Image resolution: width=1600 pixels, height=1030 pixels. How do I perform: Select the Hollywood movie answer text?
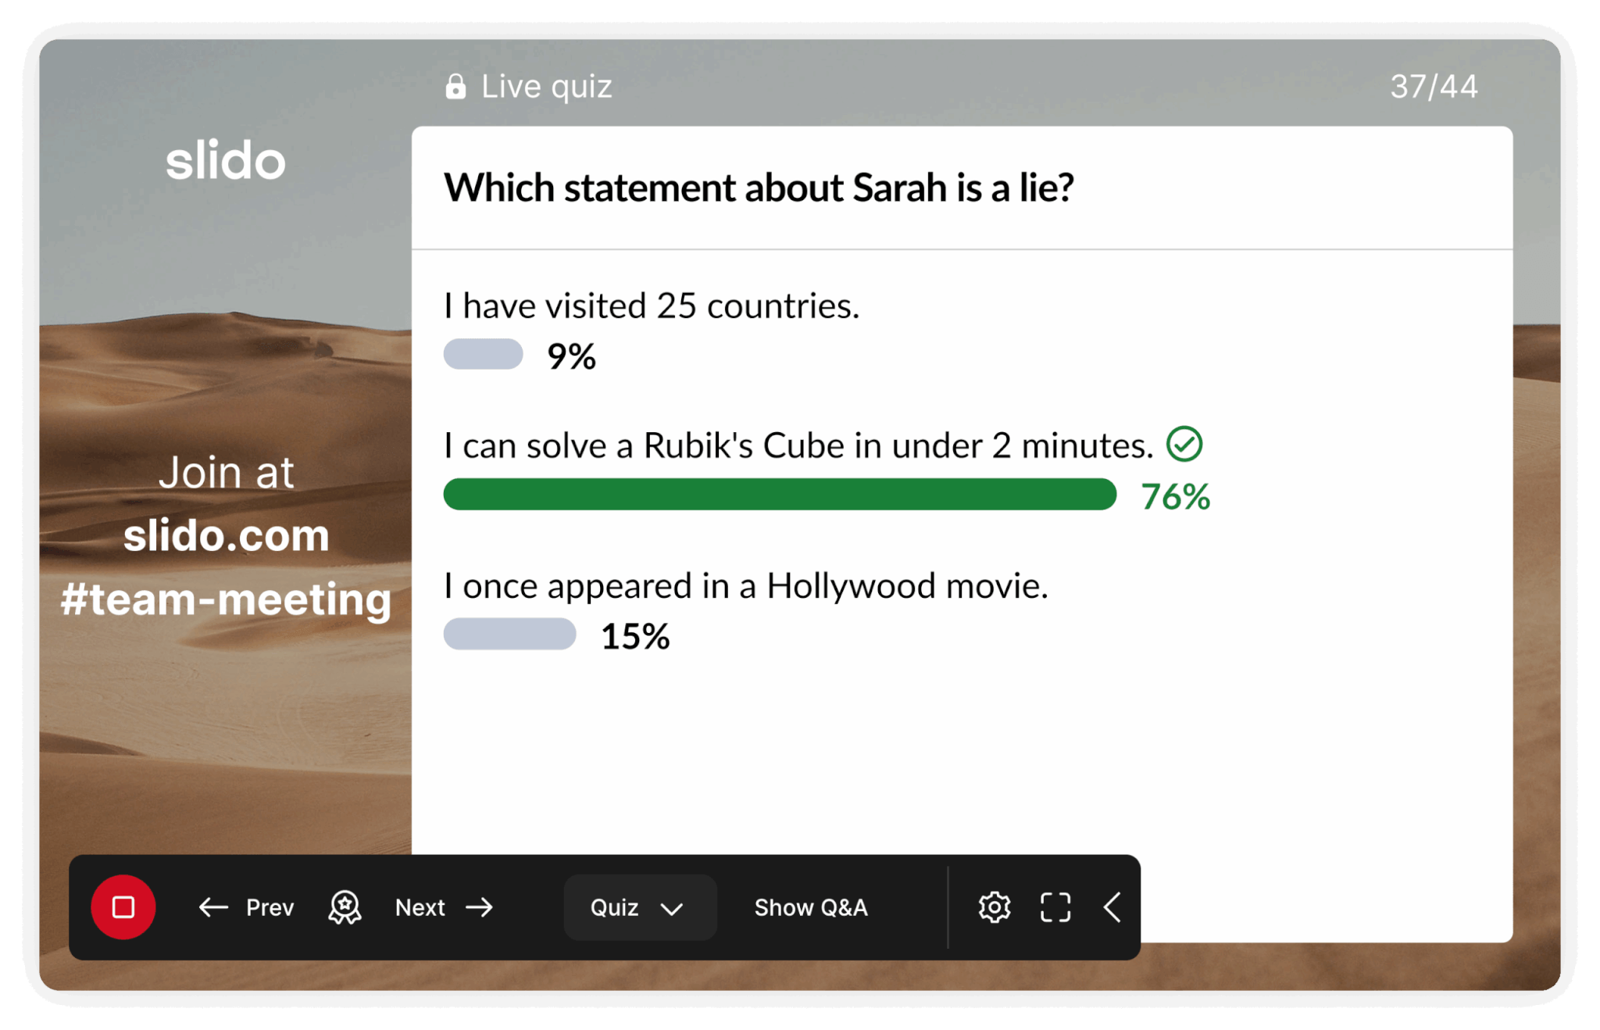[x=745, y=585]
